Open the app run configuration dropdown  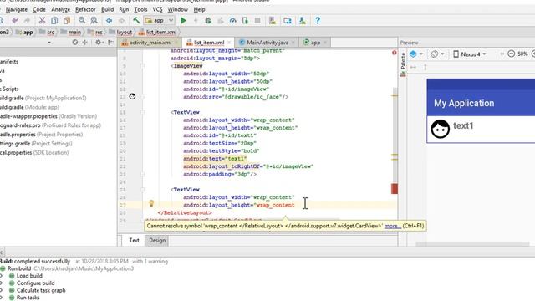click(x=160, y=20)
